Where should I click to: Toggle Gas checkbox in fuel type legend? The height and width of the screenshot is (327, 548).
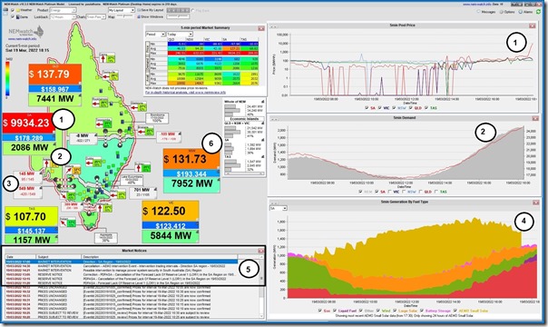pyautogui.click(x=319, y=311)
